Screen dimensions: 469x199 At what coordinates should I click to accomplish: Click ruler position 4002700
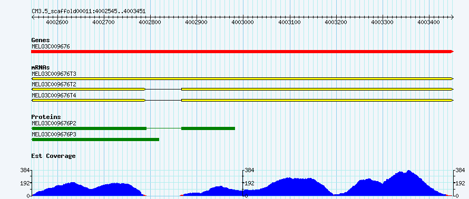104,23
